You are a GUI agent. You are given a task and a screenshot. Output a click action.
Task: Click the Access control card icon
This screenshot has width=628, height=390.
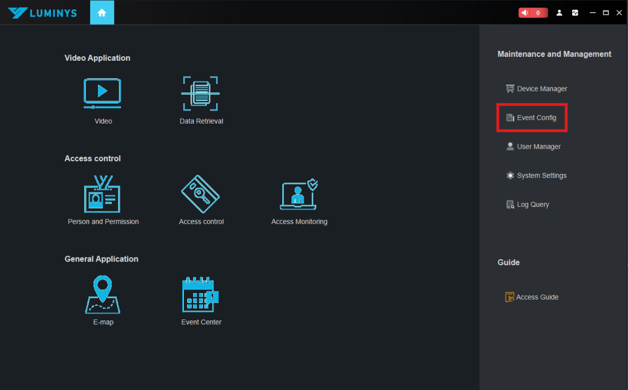[x=201, y=194]
